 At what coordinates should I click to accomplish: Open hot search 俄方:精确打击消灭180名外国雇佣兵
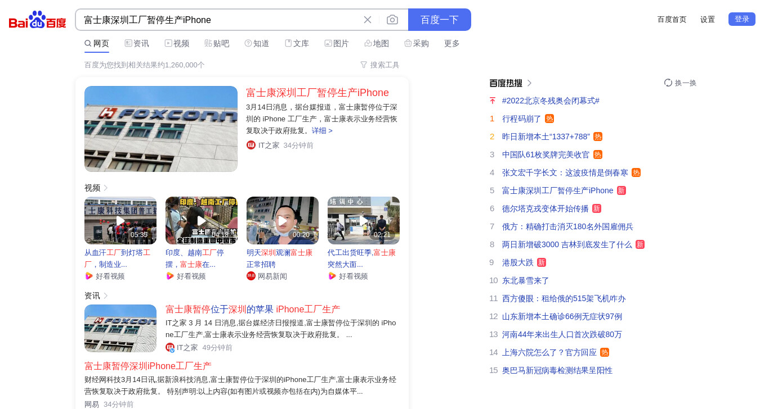(x=568, y=226)
